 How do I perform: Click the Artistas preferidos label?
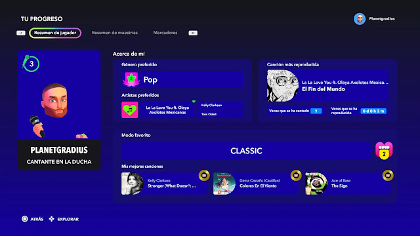pos(140,95)
